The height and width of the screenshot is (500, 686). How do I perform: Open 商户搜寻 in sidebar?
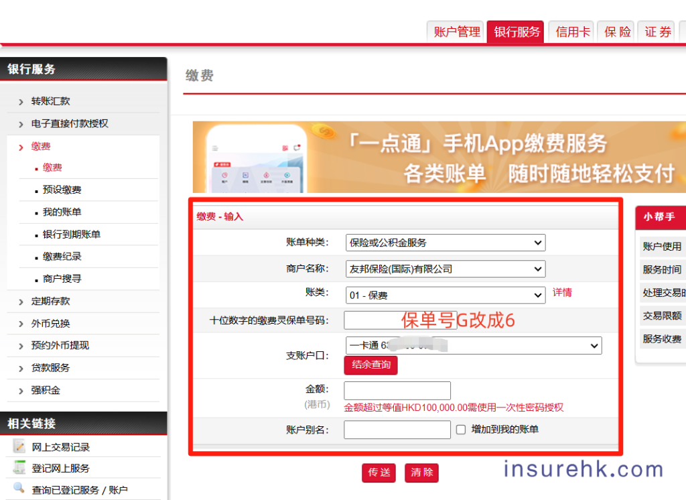[x=62, y=279]
